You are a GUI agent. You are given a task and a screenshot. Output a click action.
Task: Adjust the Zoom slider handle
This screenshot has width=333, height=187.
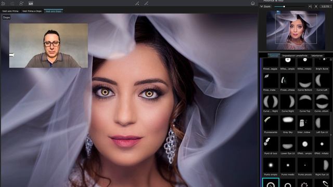click(x=284, y=7)
